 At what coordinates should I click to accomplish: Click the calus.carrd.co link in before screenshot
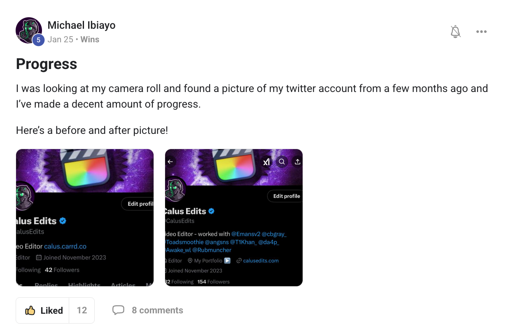(x=65, y=246)
